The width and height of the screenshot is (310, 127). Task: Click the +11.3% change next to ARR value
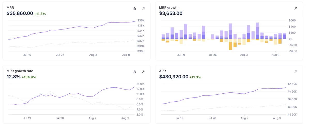point(195,77)
